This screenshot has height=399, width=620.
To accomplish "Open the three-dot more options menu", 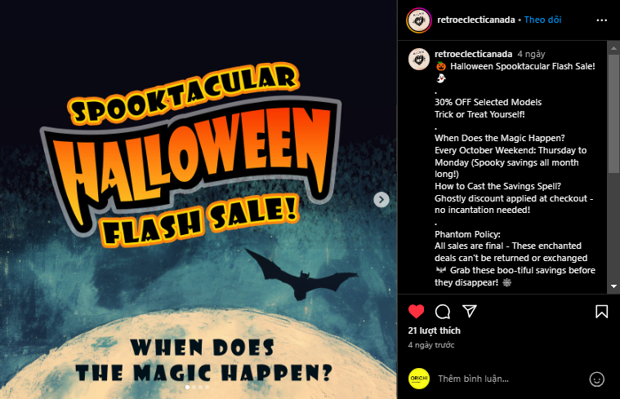I will click(601, 20).
